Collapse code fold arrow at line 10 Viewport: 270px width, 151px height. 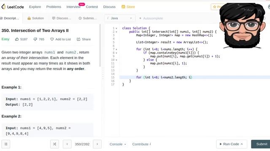point(116,60)
